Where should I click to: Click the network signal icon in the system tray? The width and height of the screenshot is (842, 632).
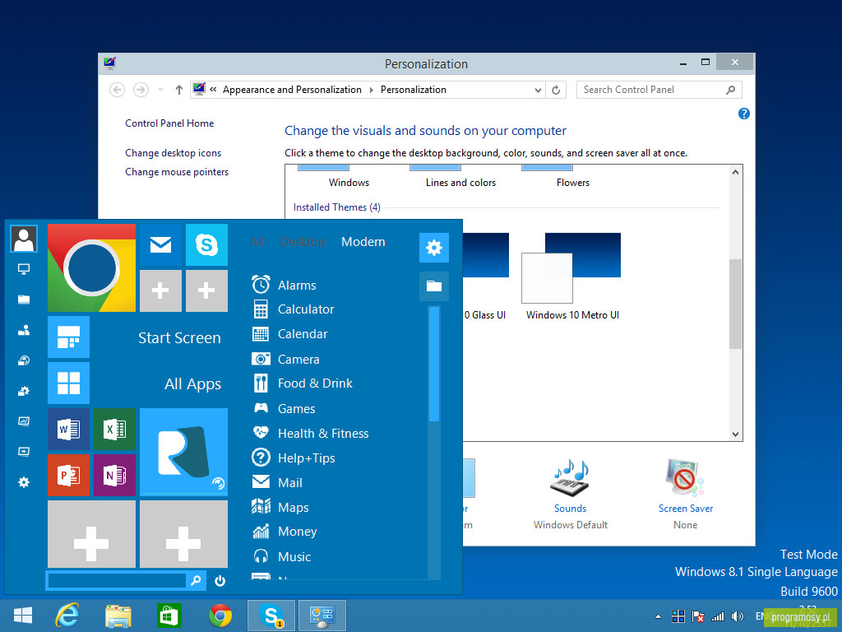[717, 616]
